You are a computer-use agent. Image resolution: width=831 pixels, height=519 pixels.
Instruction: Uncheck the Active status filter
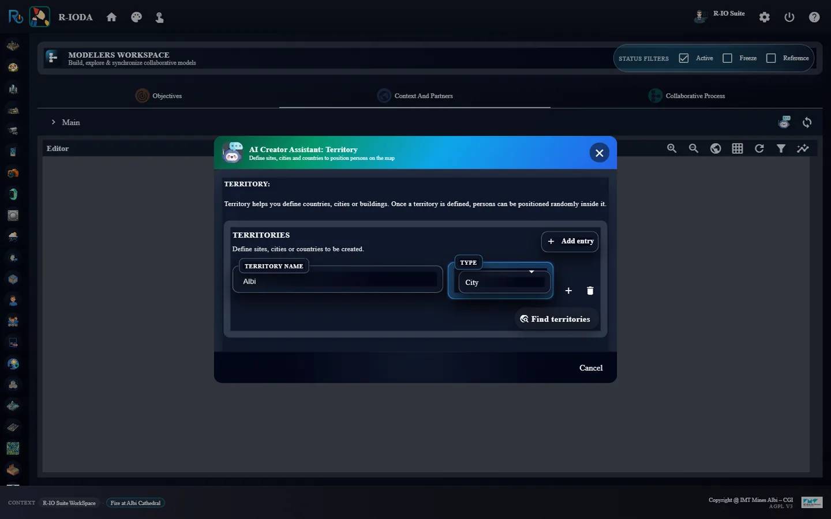pyautogui.click(x=684, y=58)
